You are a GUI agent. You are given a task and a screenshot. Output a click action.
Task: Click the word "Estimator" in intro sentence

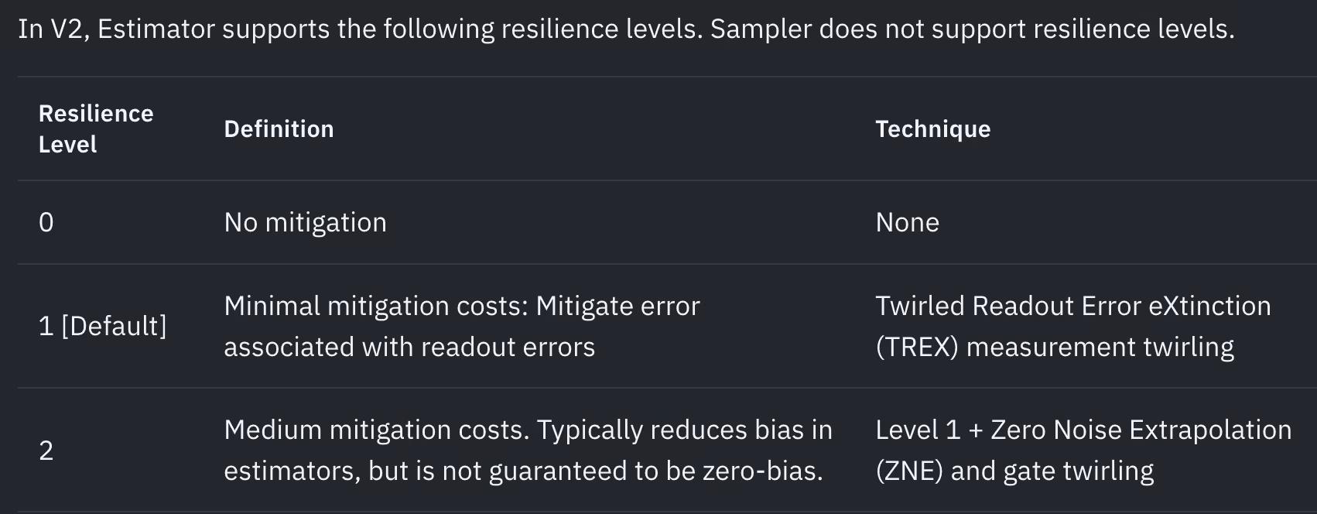tap(156, 29)
